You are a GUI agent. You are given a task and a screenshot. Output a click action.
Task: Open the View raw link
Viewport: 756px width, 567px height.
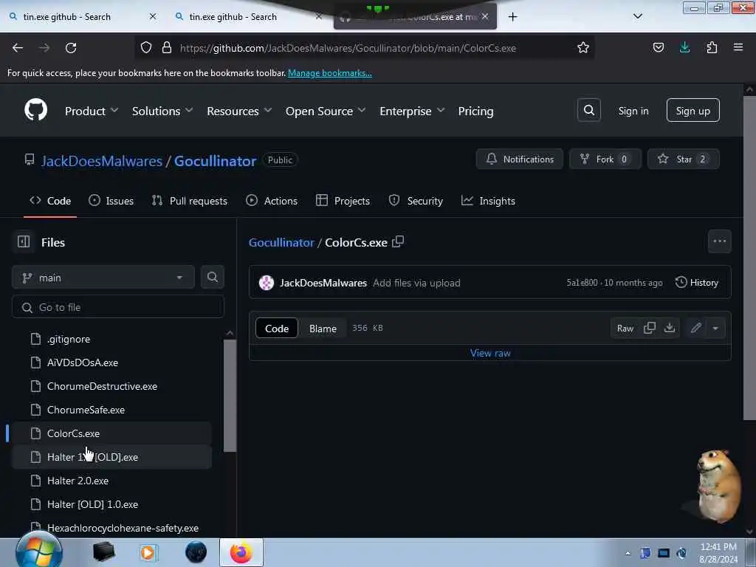pos(490,353)
